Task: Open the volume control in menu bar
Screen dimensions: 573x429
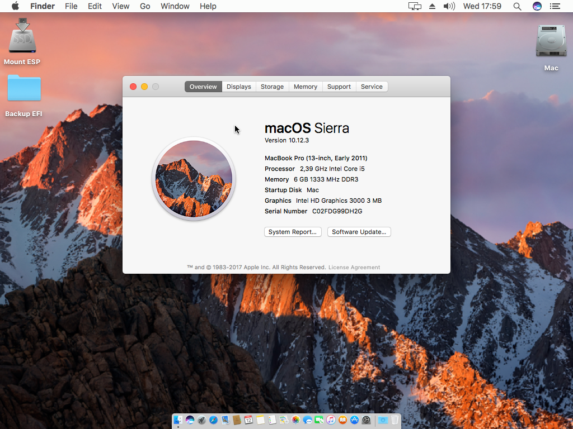Action: point(449,6)
